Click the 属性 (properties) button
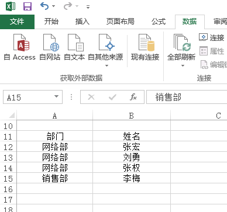This screenshot has width=227, height=212. tap(212, 51)
